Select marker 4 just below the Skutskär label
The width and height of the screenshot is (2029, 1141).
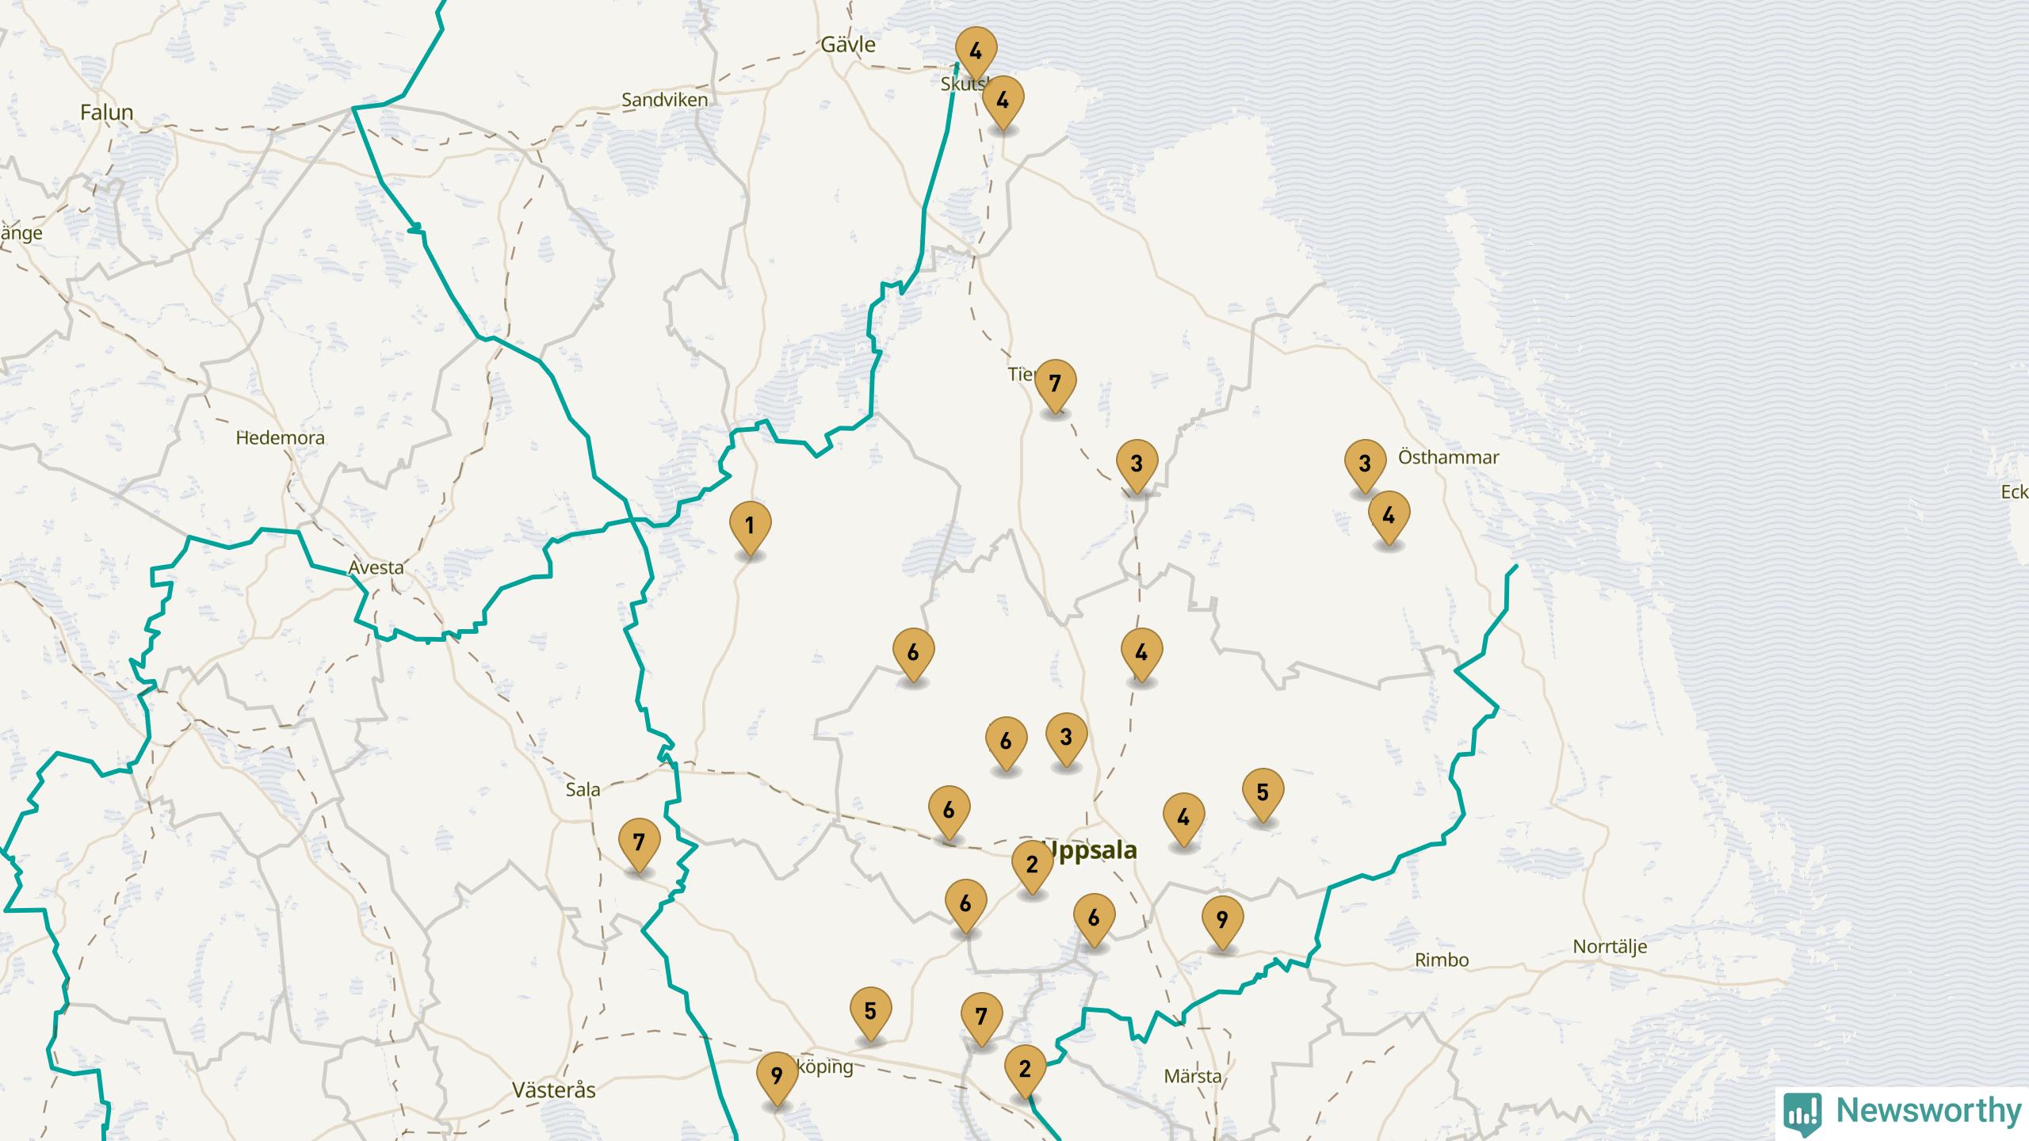(1003, 102)
